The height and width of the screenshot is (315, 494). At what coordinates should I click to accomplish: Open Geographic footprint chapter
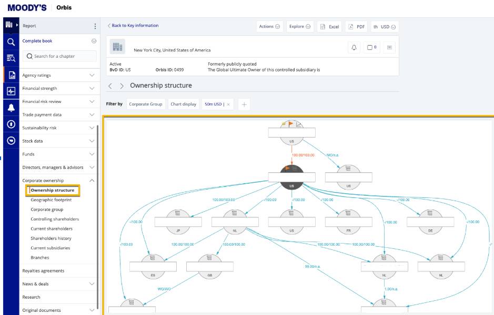(51, 200)
